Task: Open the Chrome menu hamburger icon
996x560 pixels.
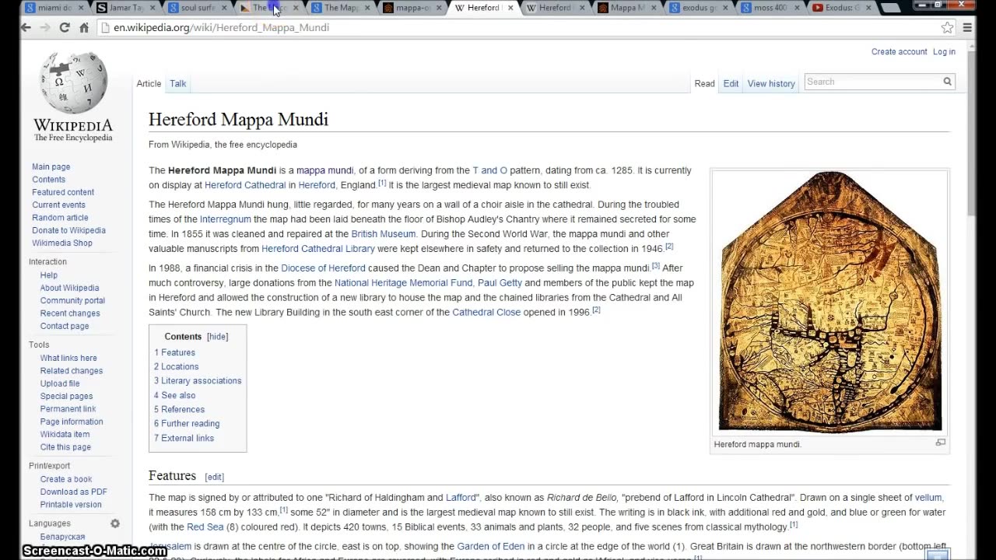Action: (967, 27)
